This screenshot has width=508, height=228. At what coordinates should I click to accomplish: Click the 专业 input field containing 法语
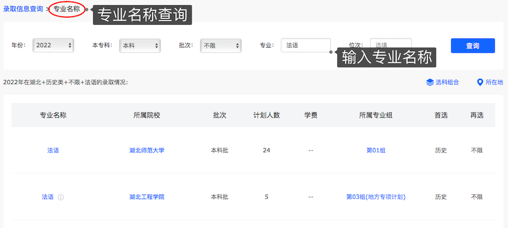[x=305, y=46]
